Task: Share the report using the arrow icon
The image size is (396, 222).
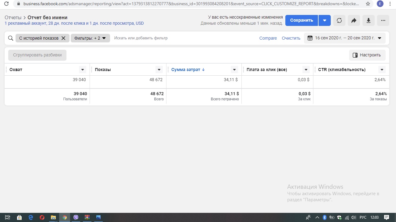Action: click(354, 20)
